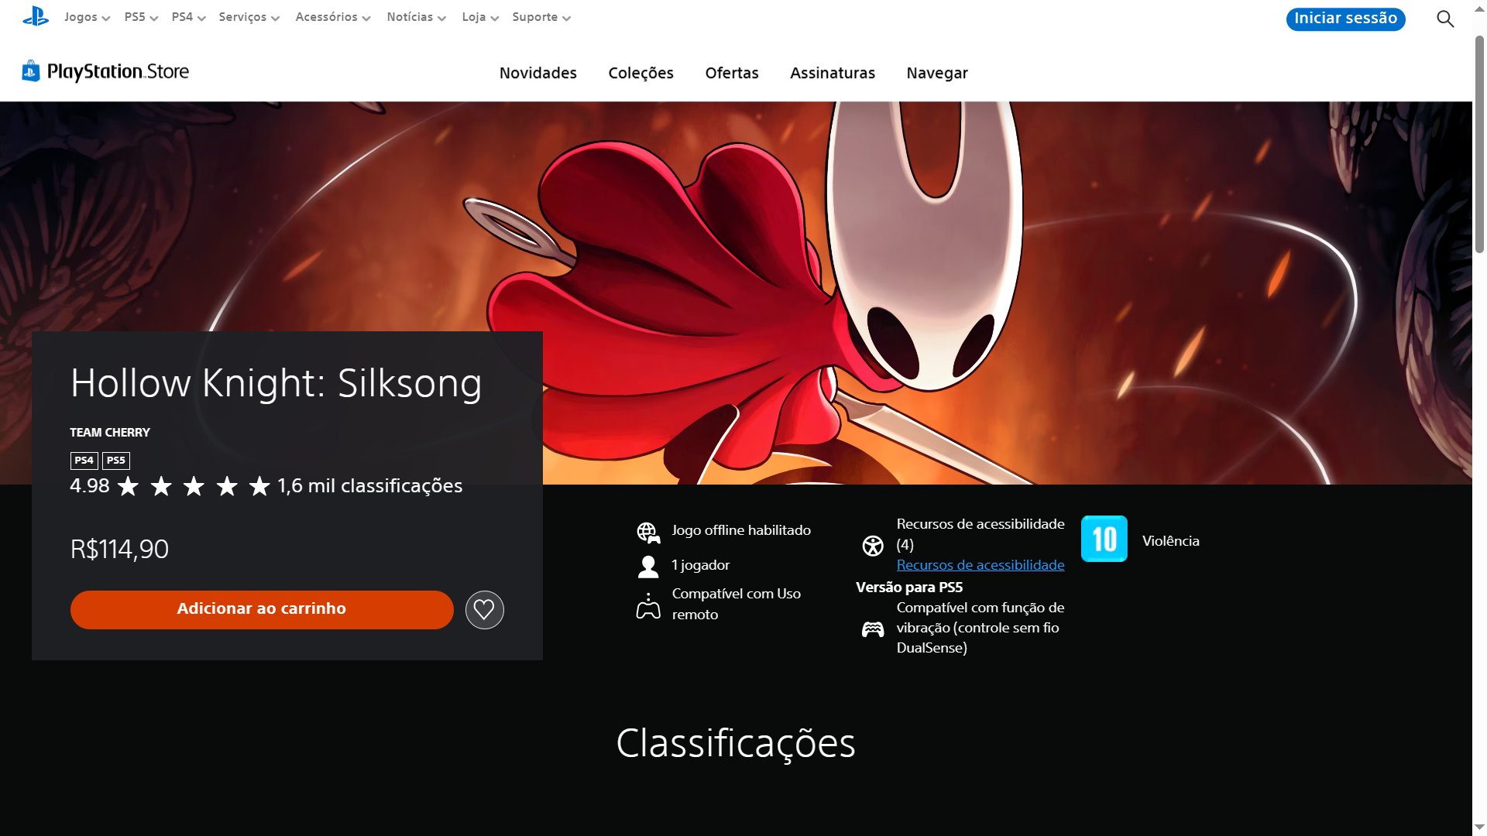Click the offline play globe icon
1487x836 pixels.
(x=648, y=533)
